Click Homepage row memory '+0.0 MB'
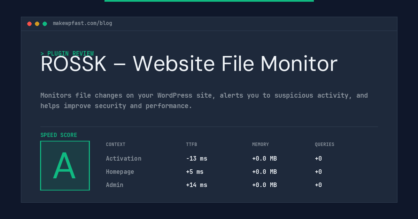The width and height of the screenshot is (418, 219). click(x=264, y=172)
